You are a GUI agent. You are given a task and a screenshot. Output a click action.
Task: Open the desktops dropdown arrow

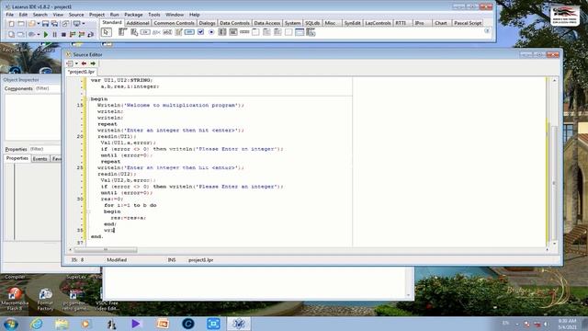coord(84,24)
